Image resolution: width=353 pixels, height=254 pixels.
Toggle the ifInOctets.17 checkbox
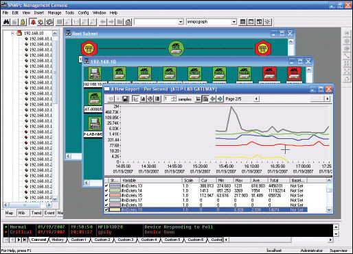coord(106,200)
